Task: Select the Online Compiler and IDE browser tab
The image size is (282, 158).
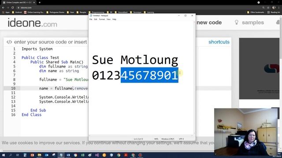Action: point(19,3)
